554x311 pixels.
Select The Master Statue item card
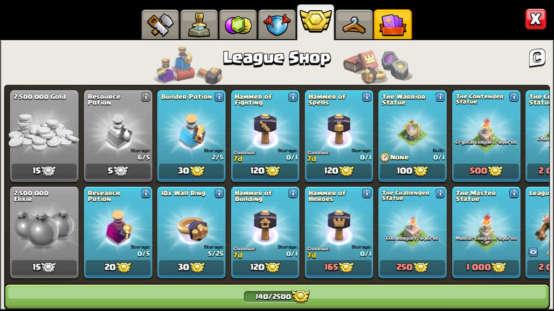tap(486, 233)
